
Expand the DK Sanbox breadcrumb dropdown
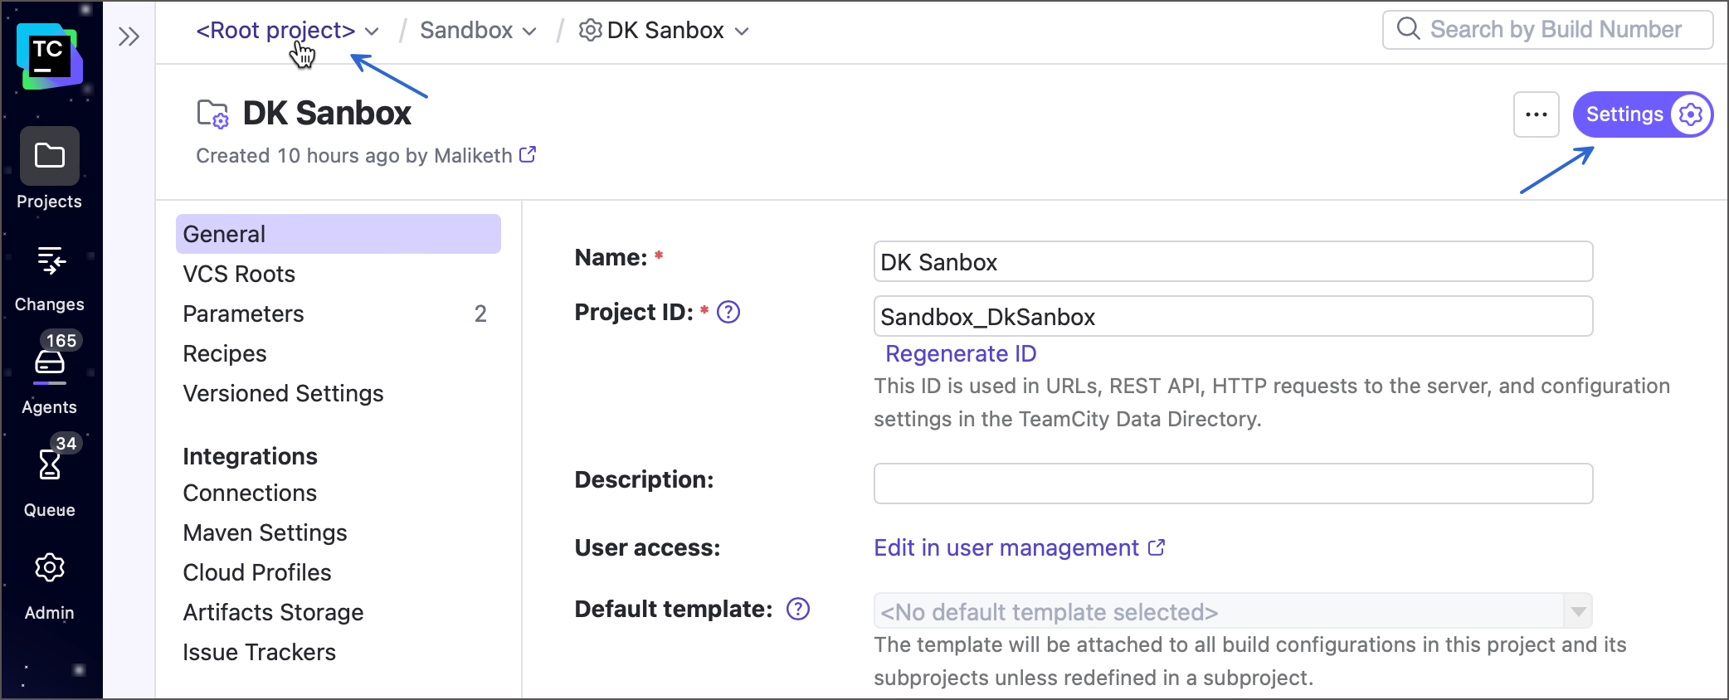[x=743, y=32]
